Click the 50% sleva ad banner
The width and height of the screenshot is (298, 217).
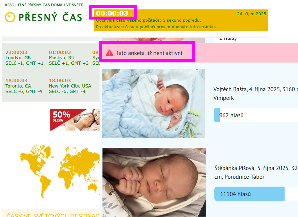click(75, 120)
